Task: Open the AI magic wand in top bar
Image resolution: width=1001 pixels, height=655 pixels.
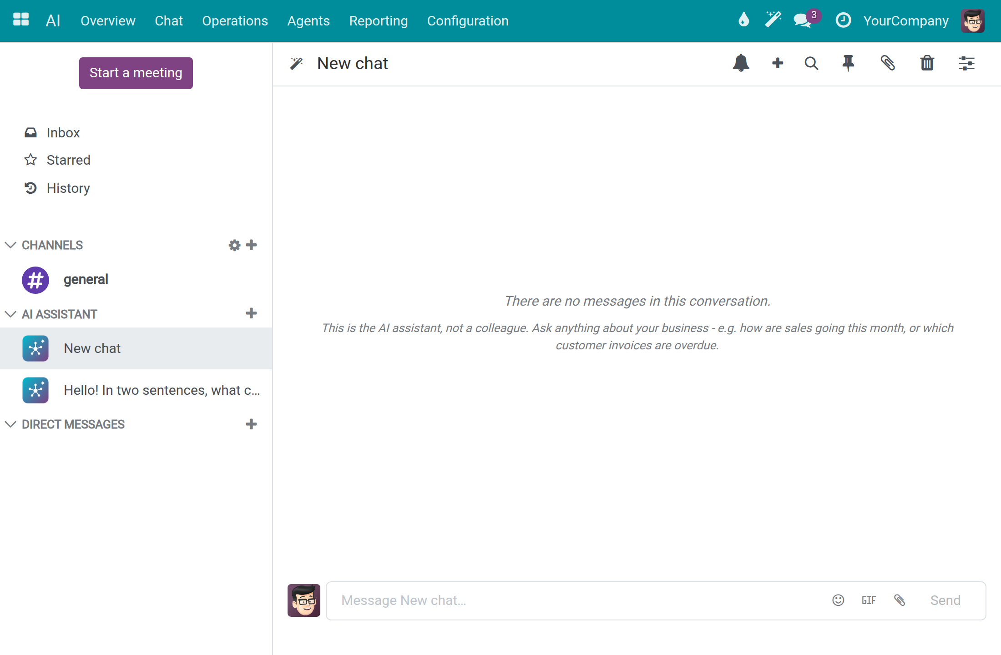Action: coord(773,20)
